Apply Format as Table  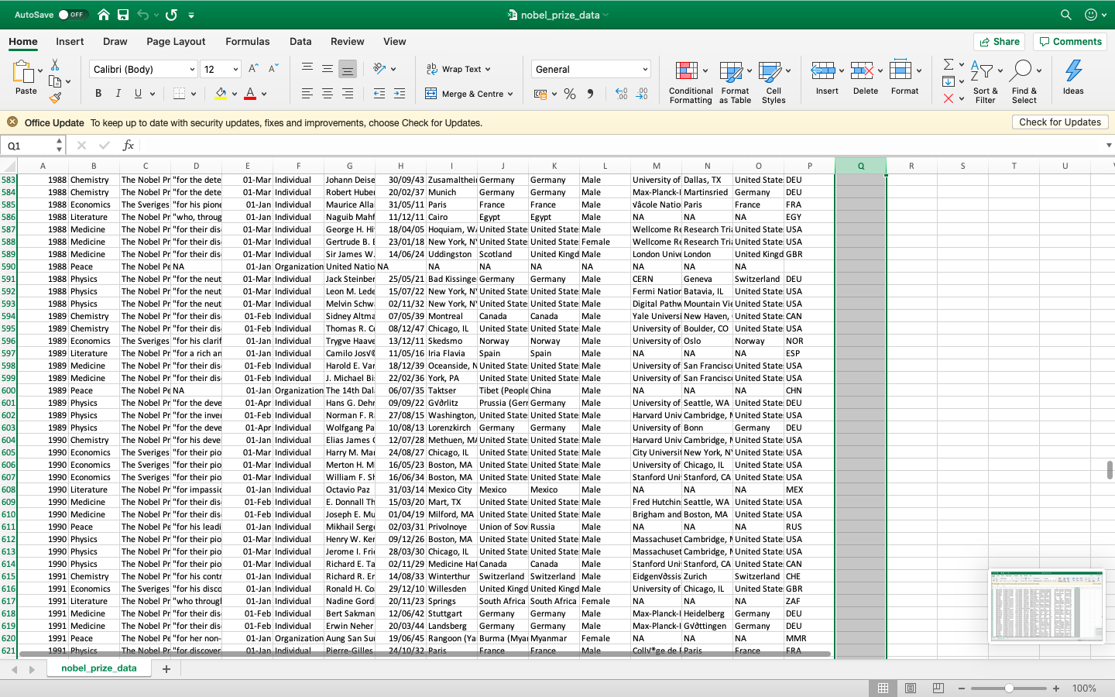[733, 81]
